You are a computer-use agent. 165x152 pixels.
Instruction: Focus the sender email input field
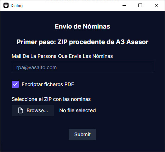[x=82, y=67]
